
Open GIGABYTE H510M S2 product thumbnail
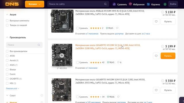coord(62,55)
